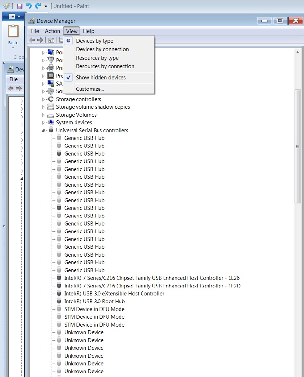Click the Ports connector icon in tree

[51, 60]
